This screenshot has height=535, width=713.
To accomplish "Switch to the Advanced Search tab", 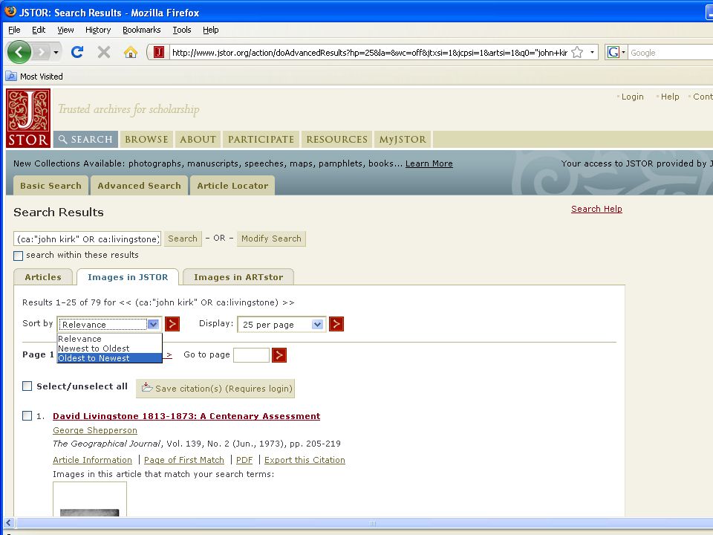I will pyautogui.click(x=139, y=186).
